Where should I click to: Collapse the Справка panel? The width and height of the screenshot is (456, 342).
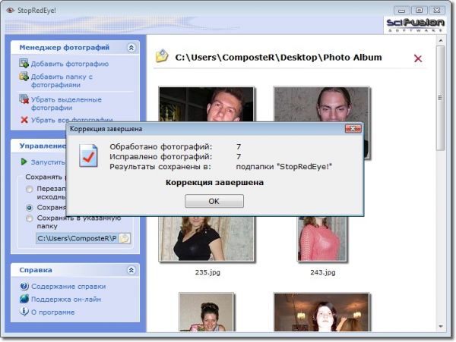[131, 269]
